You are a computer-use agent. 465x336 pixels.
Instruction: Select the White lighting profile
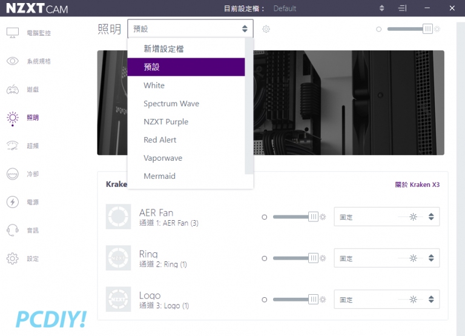[186, 86]
